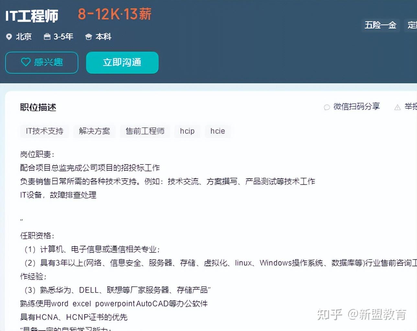The height and width of the screenshot is (331, 417).
Task: Click the chat bubble icon beside 微信扫码分享
Action: (x=326, y=107)
